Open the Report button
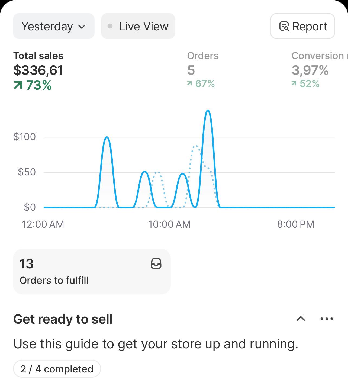 click(302, 26)
